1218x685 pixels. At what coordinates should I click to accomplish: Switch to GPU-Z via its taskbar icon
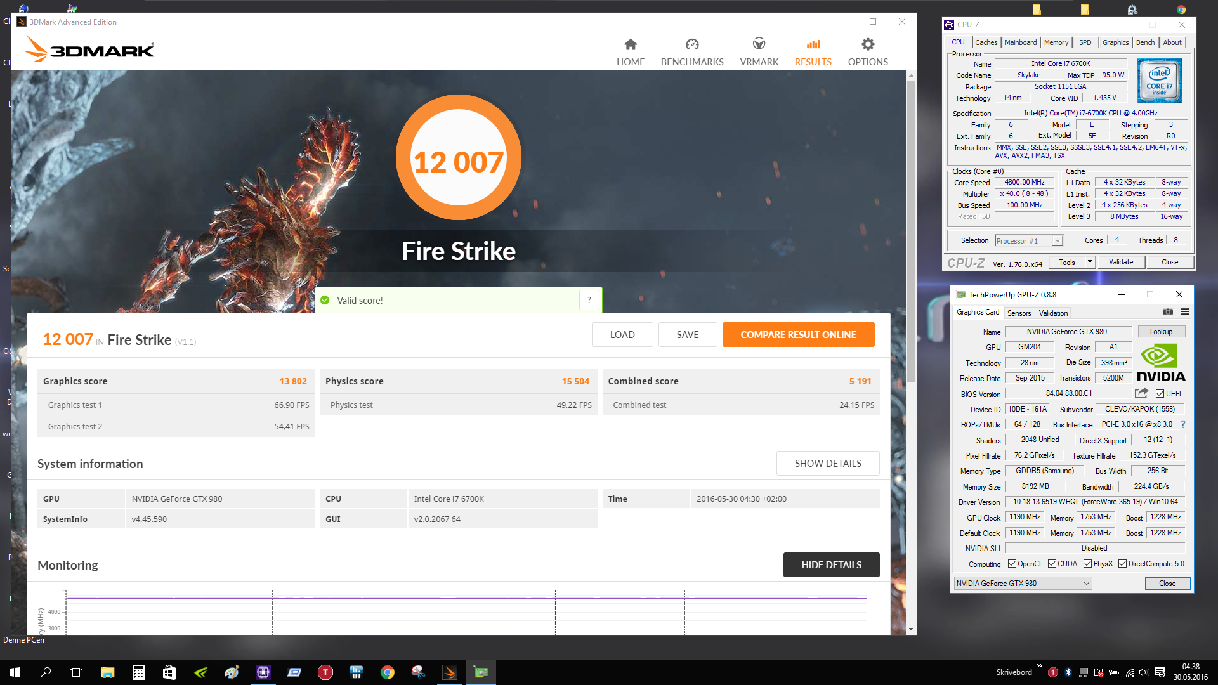click(x=481, y=672)
